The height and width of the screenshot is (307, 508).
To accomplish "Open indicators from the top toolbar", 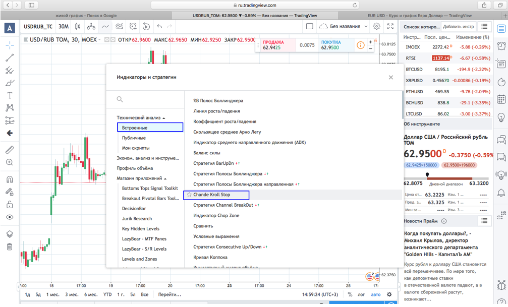I will click(105, 27).
